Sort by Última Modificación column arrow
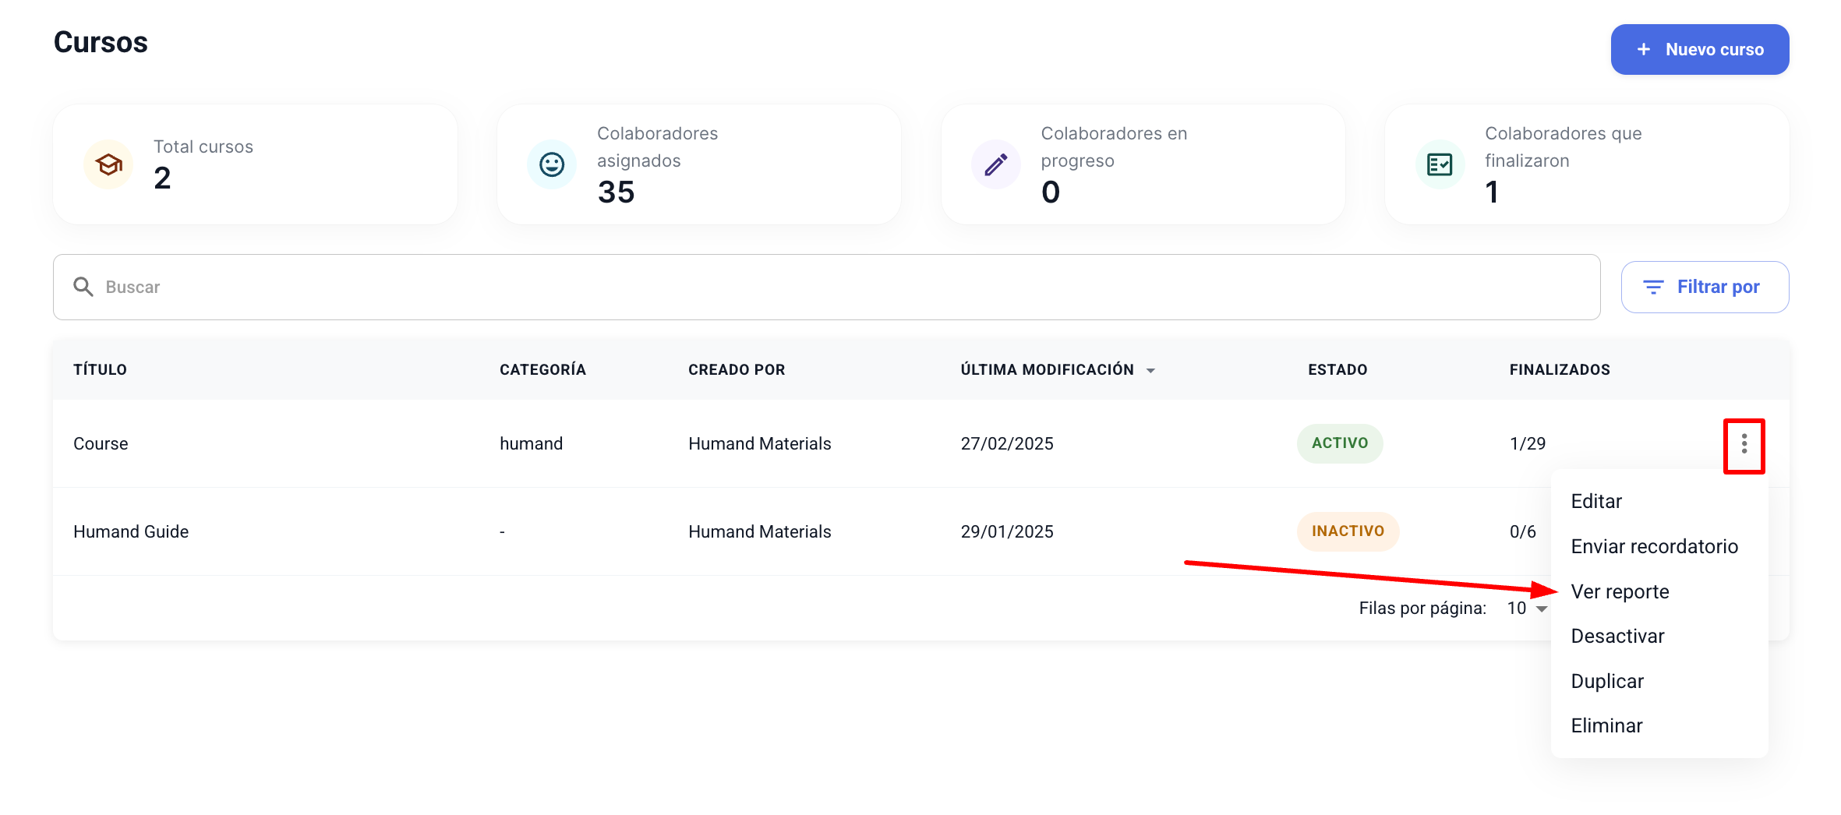The image size is (1841, 815). (x=1150, y=371)
